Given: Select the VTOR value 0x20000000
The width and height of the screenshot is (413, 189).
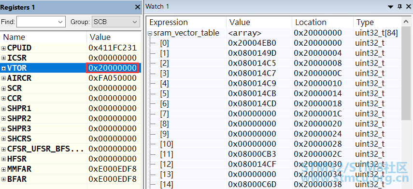Looking at the screenshot, I should (x=113, y=68).
